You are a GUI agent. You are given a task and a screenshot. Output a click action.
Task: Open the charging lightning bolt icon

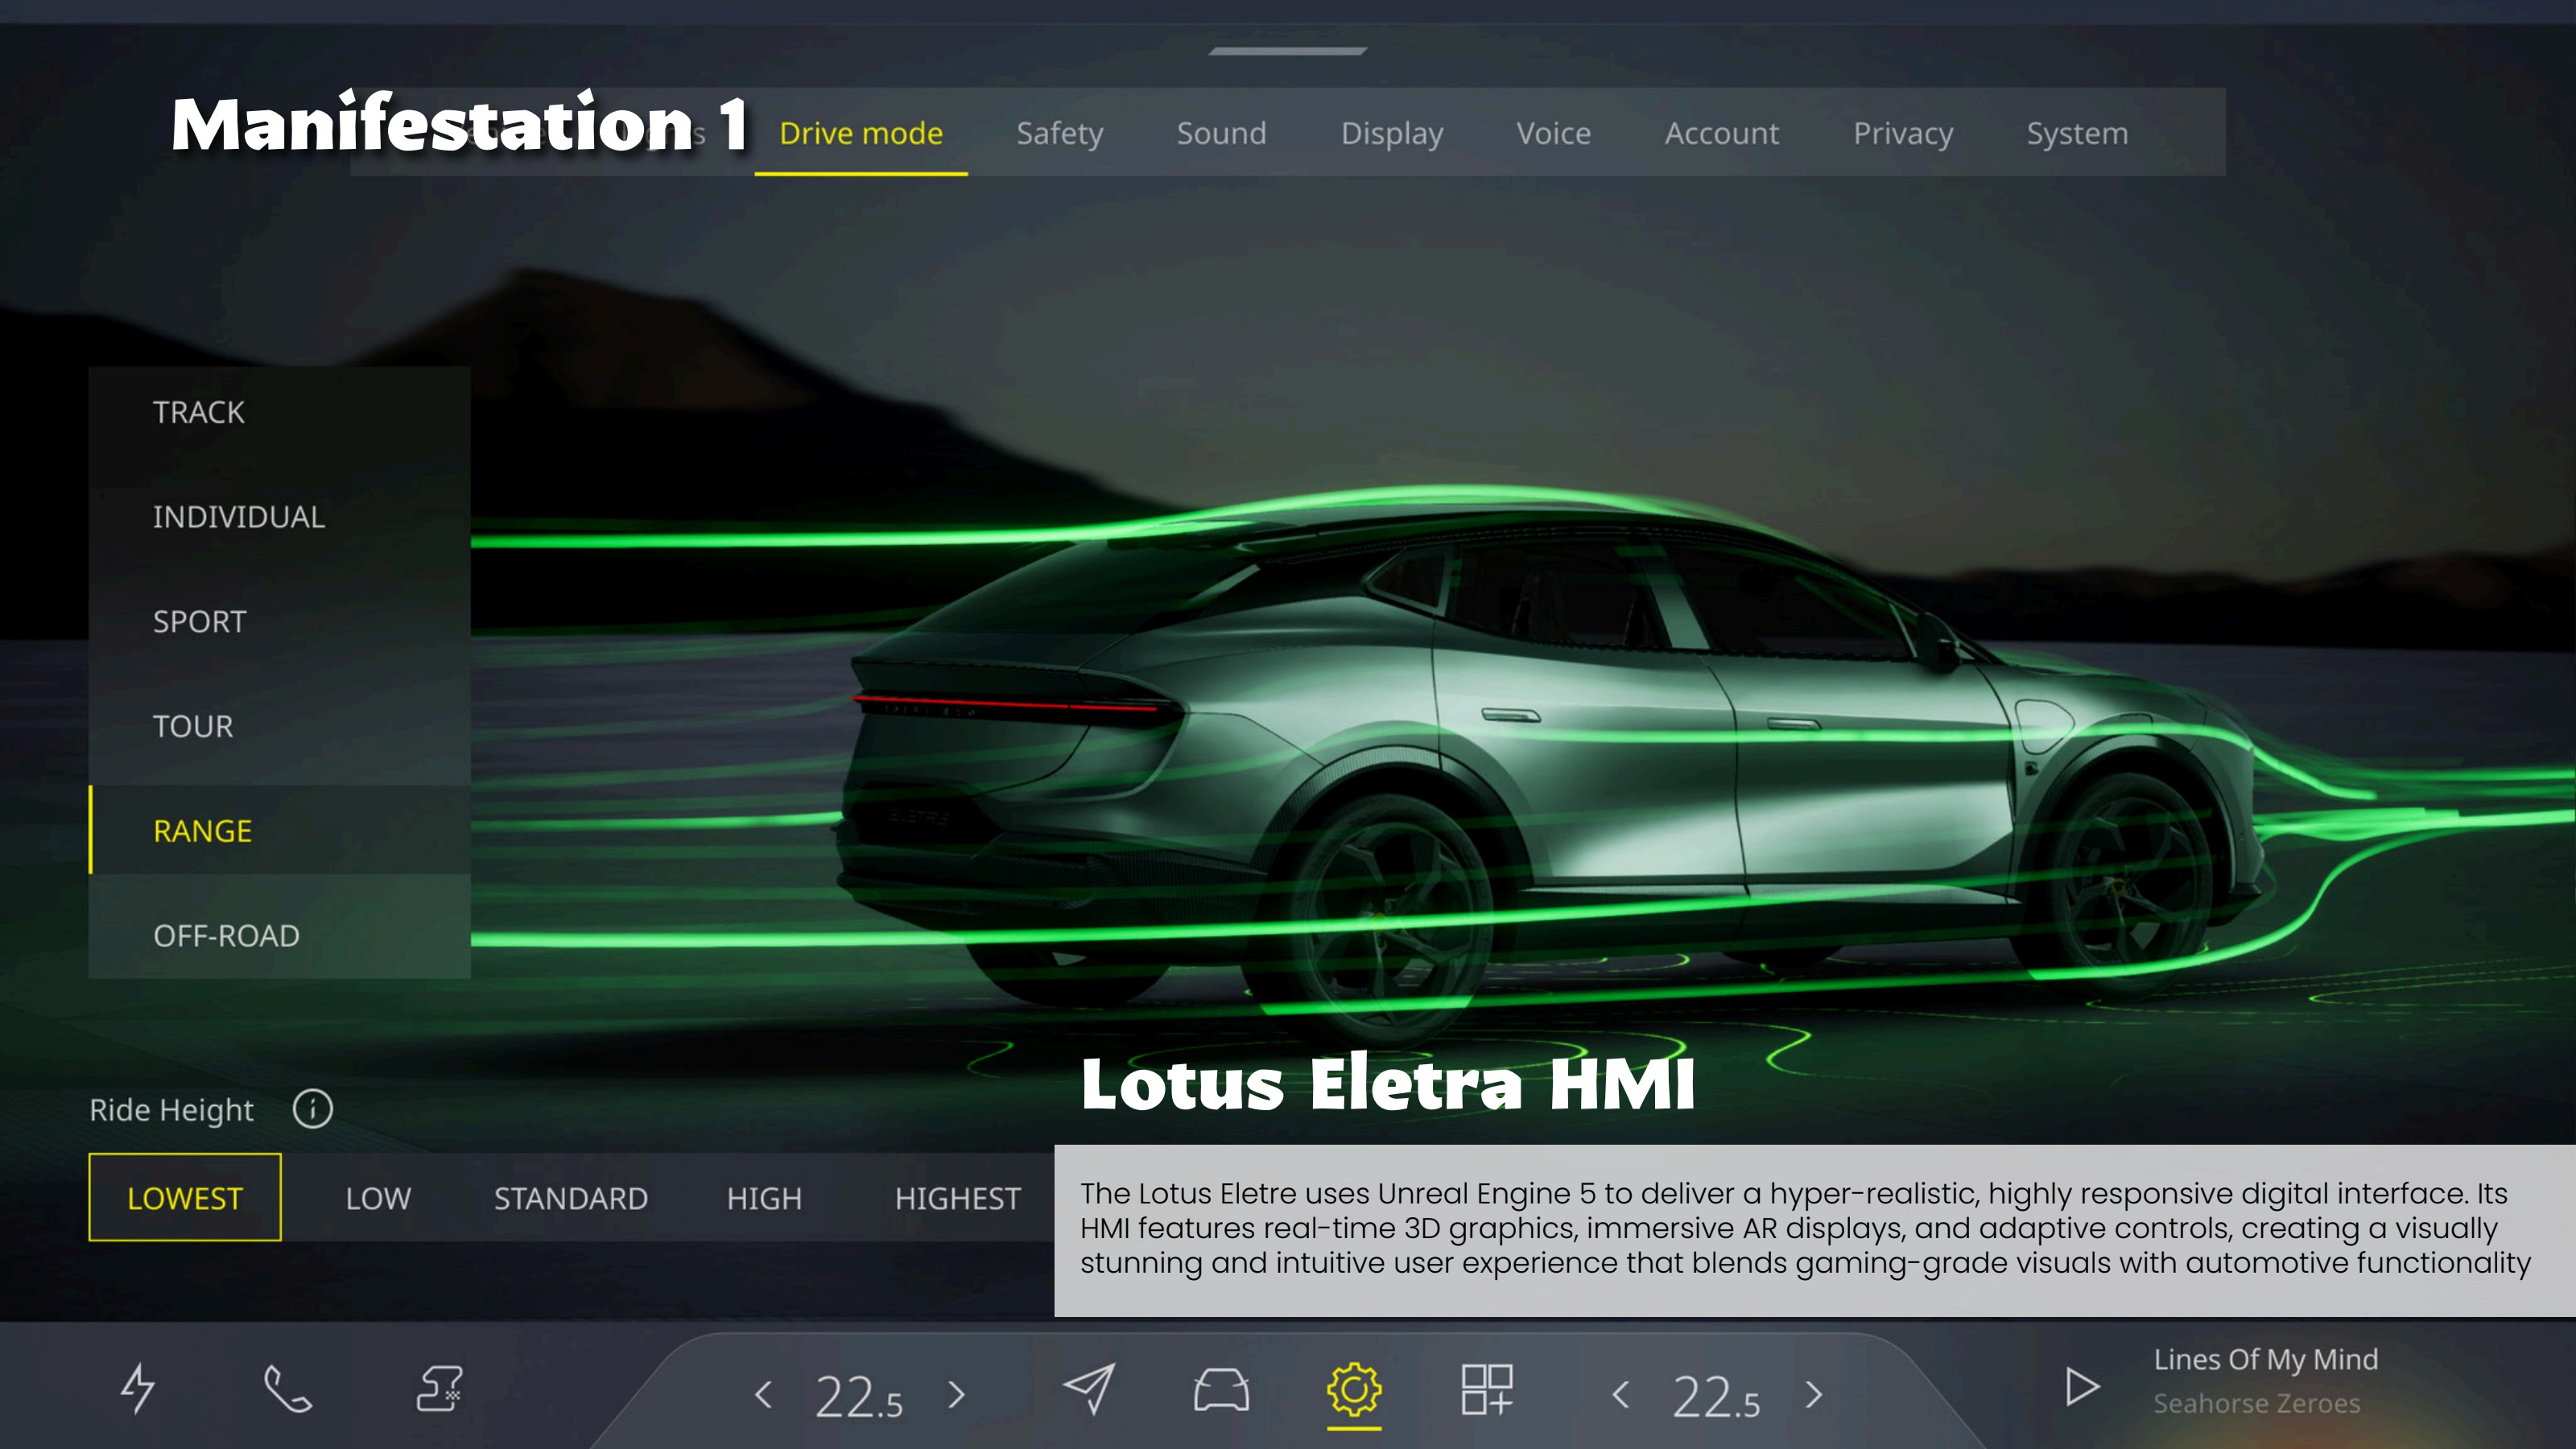pos(138,1389)
